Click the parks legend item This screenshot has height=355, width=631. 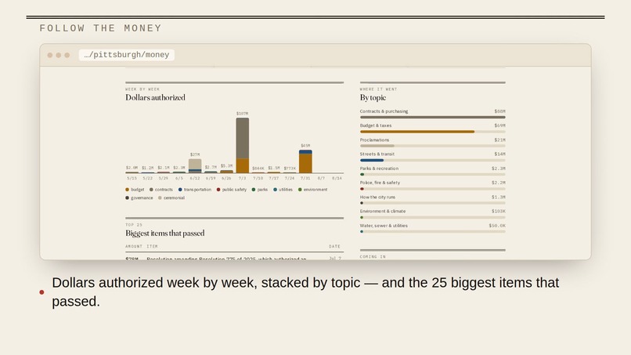[x=260, y=190]
